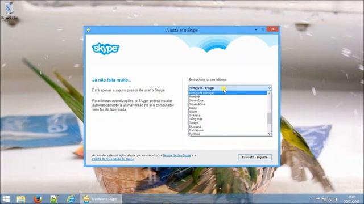This screenshot has width=364, height=204.
Task: Show hidden system tray icons
Action: click(x=311, y=199)
